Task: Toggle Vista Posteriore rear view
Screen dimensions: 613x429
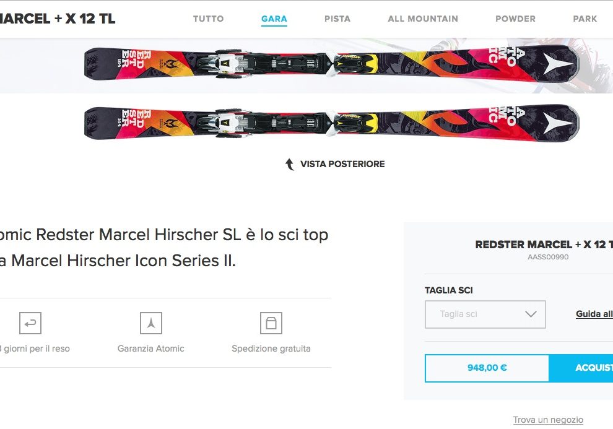Action: point(342,164)
